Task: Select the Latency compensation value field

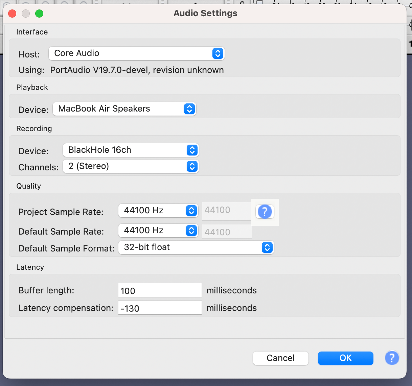Action: [x=159, y=308]
